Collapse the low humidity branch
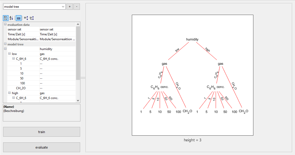 click(9, 54)
